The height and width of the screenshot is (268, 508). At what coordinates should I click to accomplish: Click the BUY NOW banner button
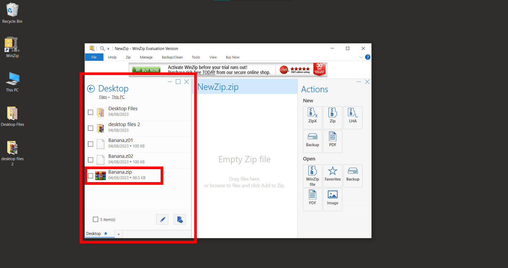coord(146,70)
